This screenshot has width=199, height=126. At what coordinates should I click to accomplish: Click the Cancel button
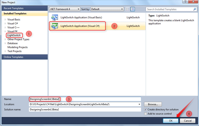tap(188, 121)
